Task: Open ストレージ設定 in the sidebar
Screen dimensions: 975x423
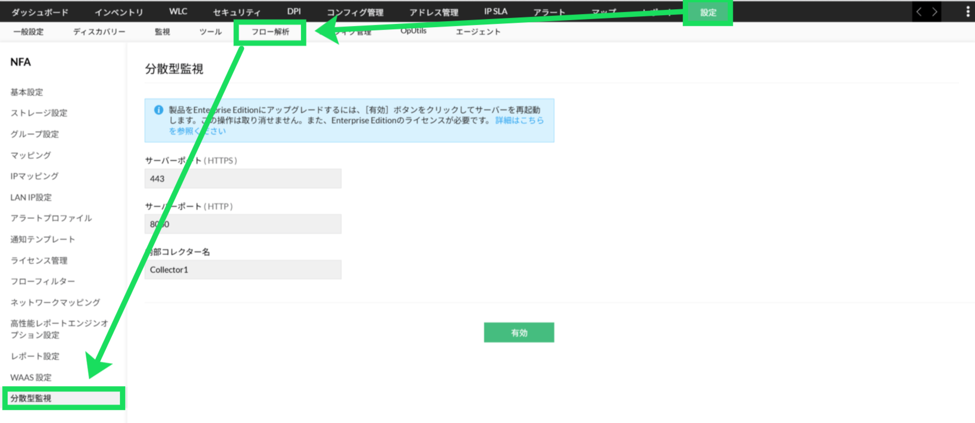Action: tap(39, 113)
